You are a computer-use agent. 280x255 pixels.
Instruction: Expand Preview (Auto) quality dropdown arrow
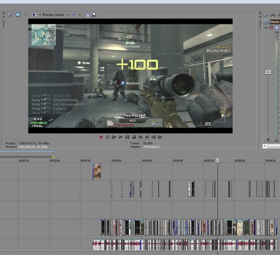click(x=67, y=14)
